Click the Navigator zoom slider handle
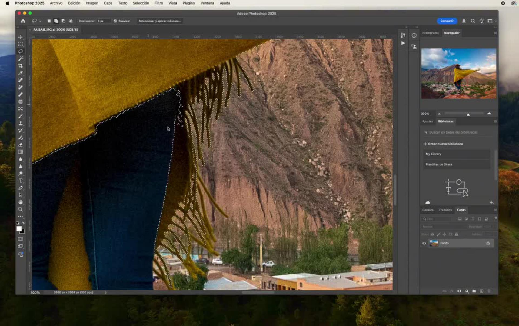 [468, 115]
